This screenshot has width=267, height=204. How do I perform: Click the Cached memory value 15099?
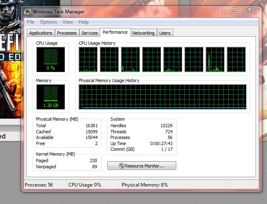[x=92, y=132]
